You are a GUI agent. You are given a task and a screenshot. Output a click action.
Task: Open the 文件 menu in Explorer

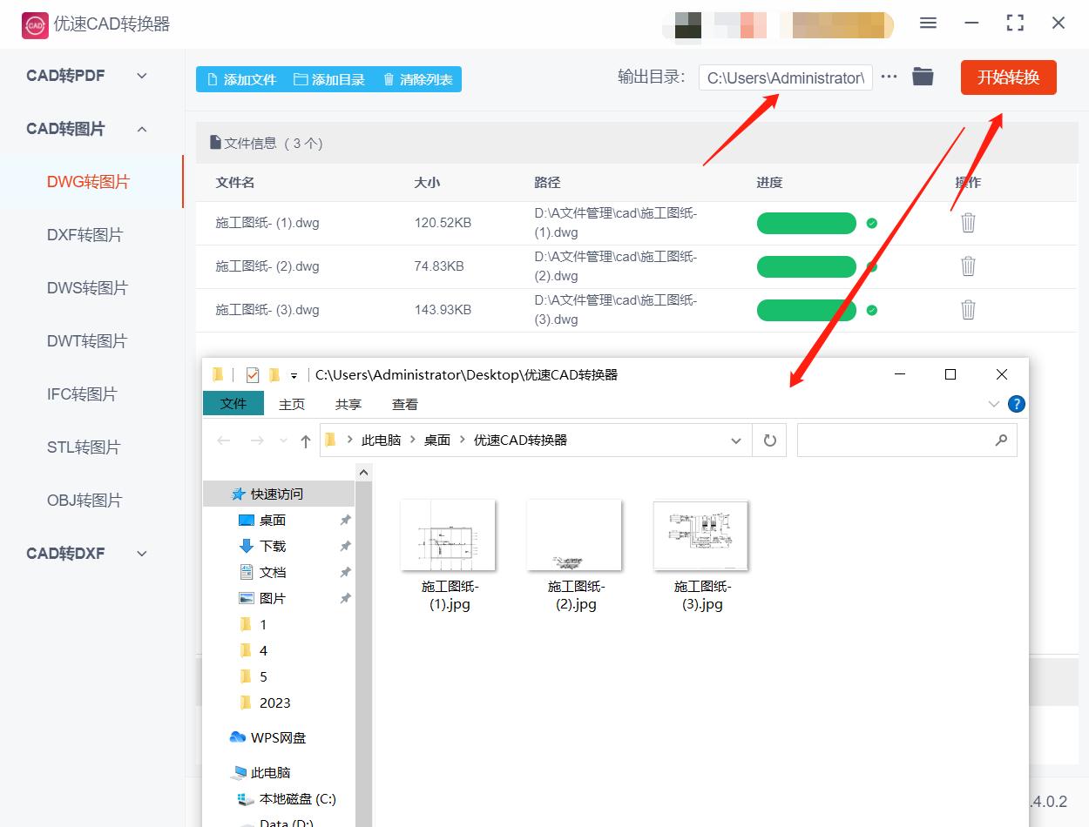coord(233,403)
